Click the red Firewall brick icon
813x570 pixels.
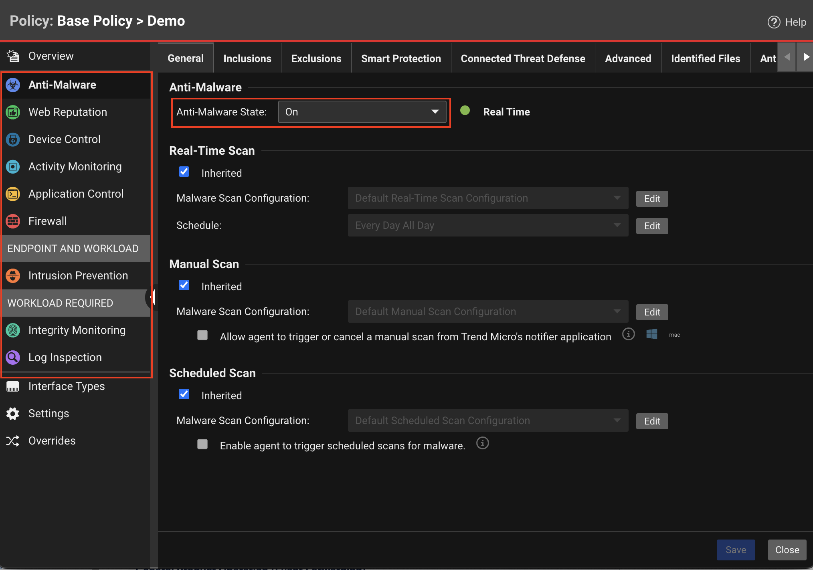(x=13, y=221)
